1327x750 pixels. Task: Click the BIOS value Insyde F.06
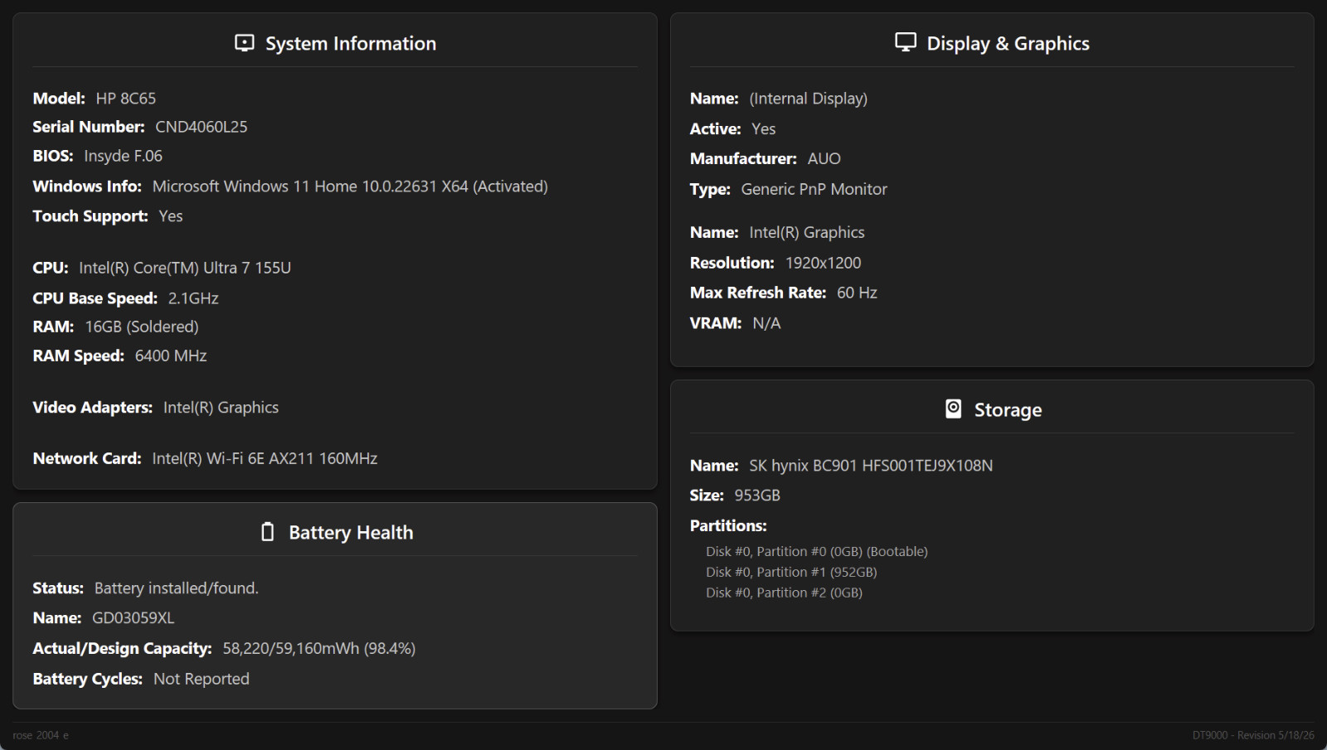click(124, 156)
